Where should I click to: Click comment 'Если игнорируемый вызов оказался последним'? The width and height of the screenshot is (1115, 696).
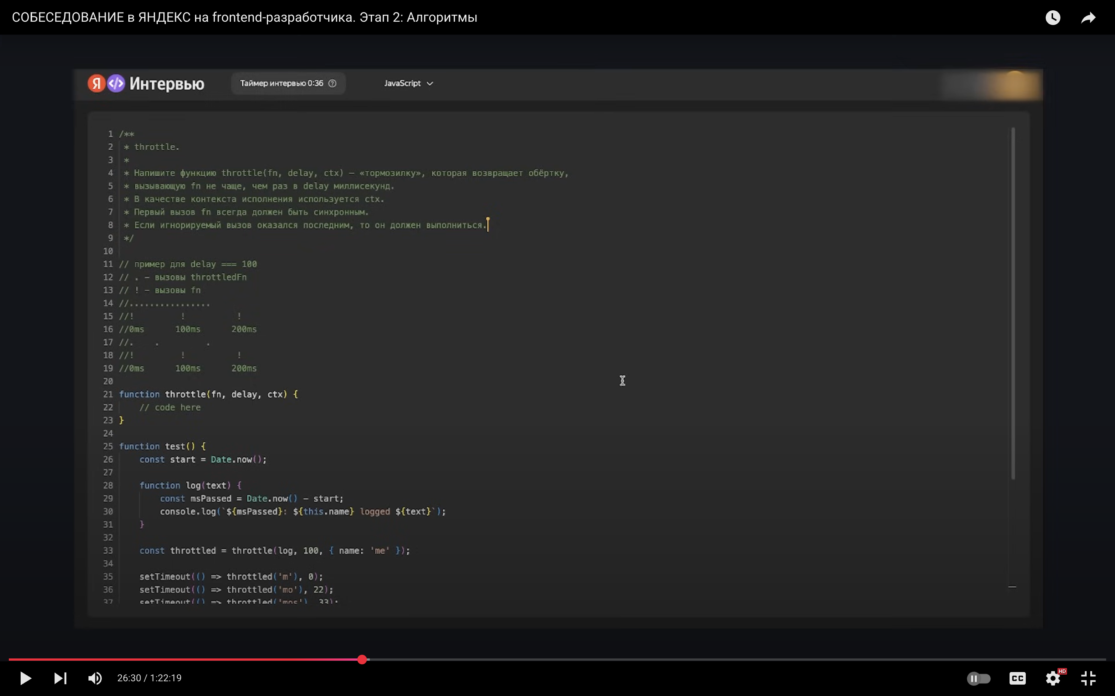coord(305,225)
